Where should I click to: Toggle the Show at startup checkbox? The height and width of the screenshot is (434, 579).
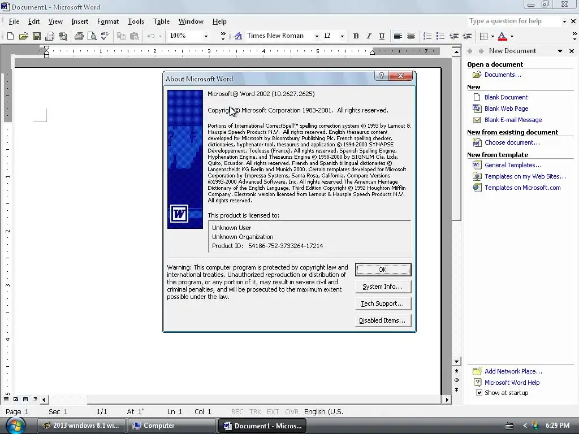pyautogui.click(x=479, y=393)
